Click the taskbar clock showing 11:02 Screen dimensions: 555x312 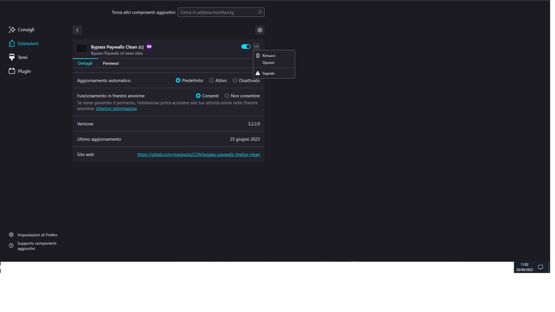tap(524, 267)
